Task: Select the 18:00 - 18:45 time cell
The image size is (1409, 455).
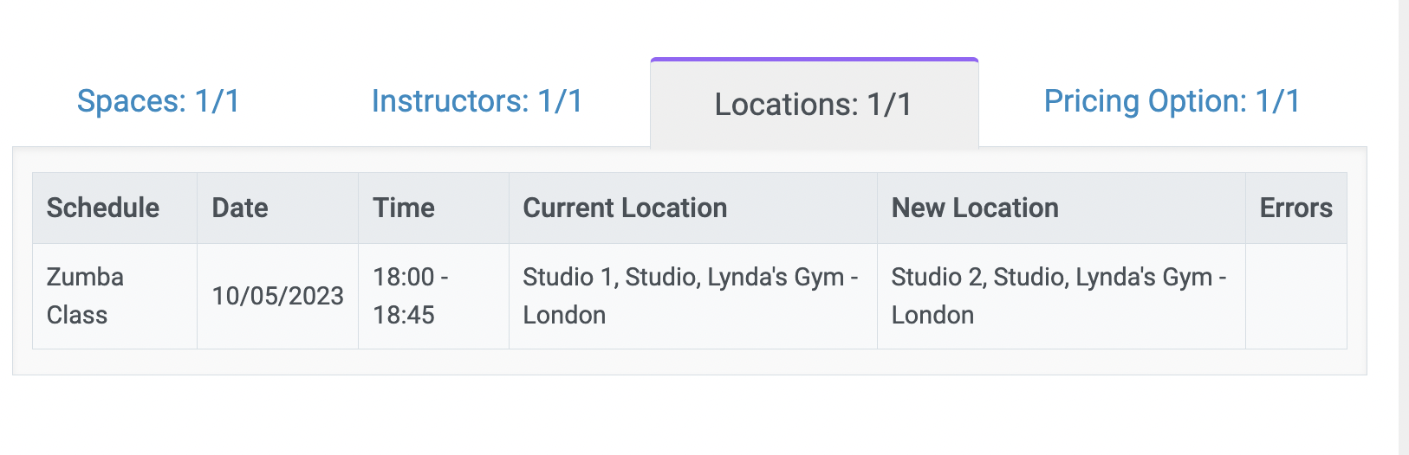Action: [x=433, y=296]
